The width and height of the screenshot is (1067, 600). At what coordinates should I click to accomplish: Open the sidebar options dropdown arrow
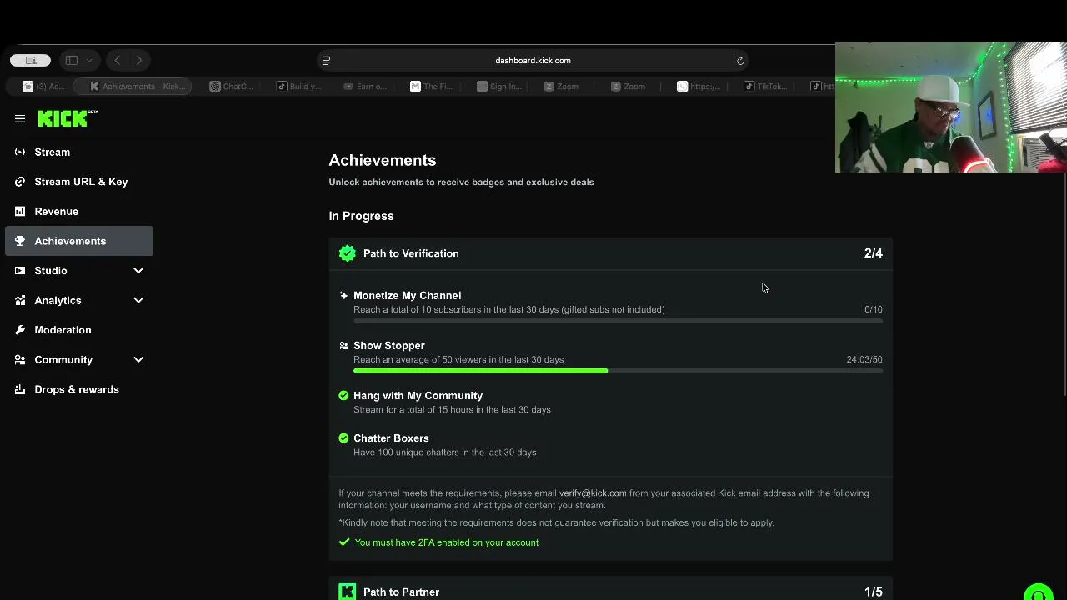tap(88, 60)
